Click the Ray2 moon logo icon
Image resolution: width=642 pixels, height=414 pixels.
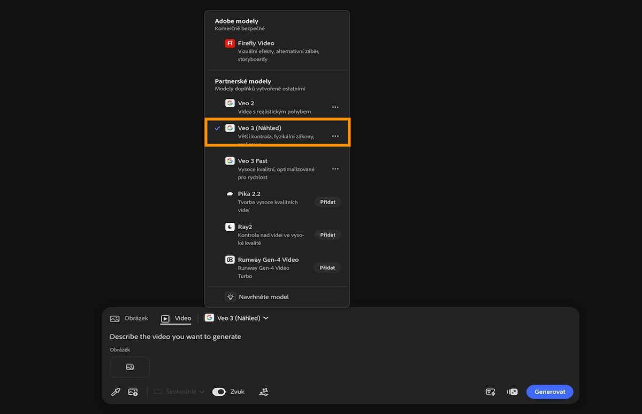click(x=230, y=227)
